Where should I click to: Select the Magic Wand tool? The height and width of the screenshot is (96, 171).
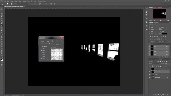coord(2,16)
